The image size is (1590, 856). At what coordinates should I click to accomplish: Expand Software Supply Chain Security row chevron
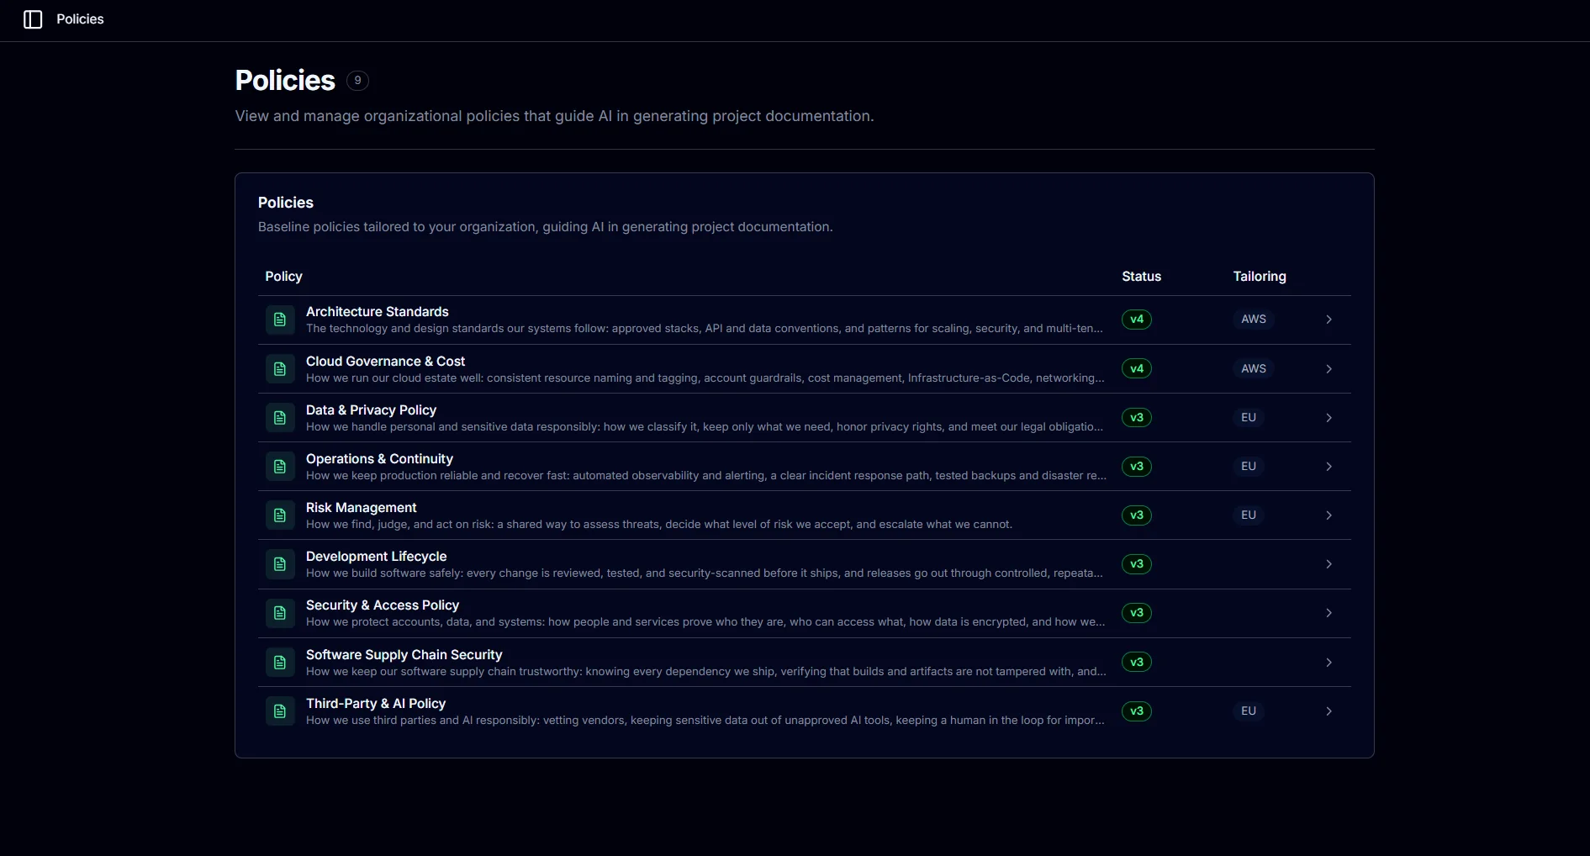click(1329, 663)
